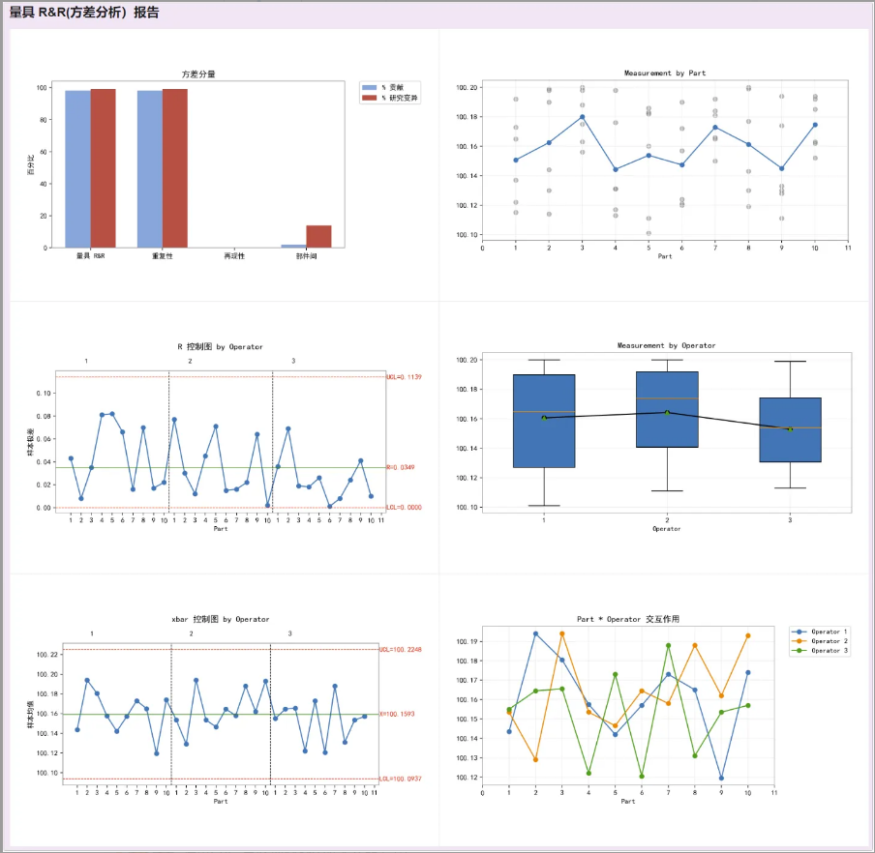Select the Measurement by Operator chart title

[667, 345]
